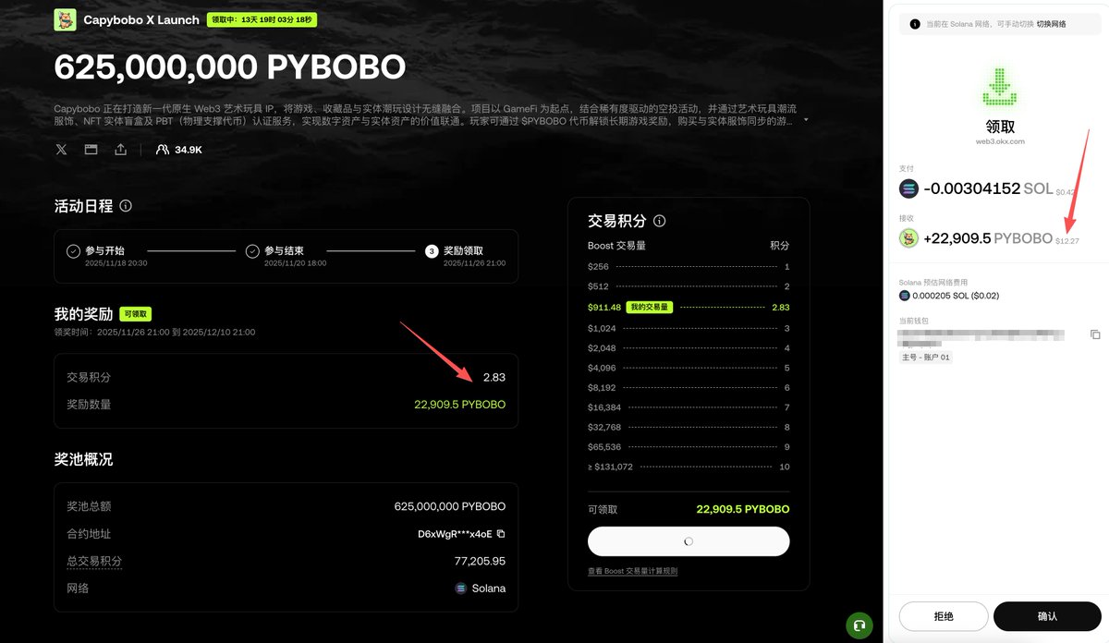
Task: Click the SOL token icon in 支付 row
Action: [x=909, y=188]
